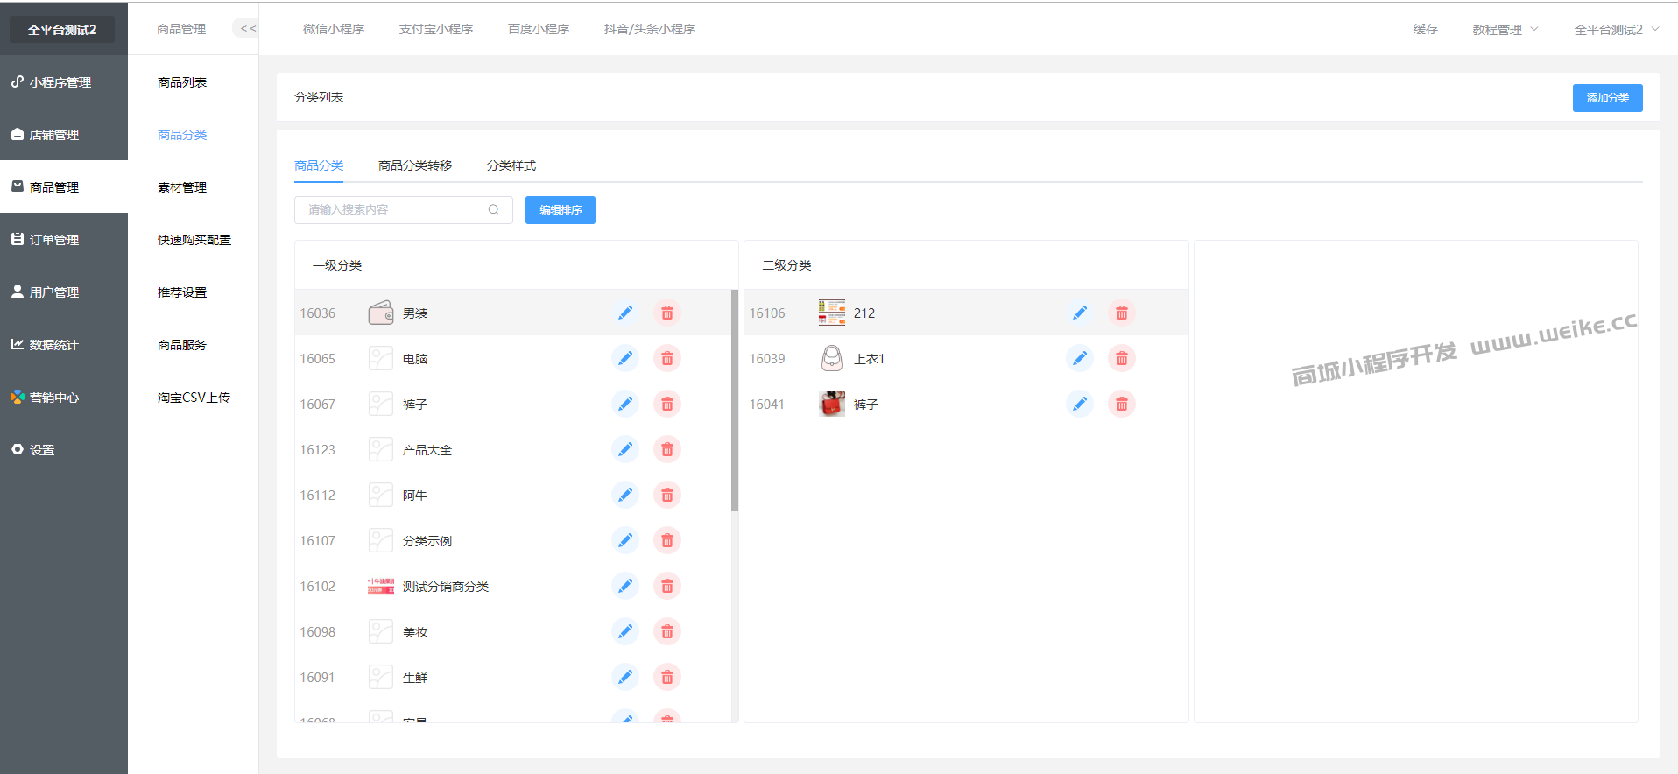1678x774 pixels.
Task: Delete the 阿牛 category
Action: coord(667,495)
